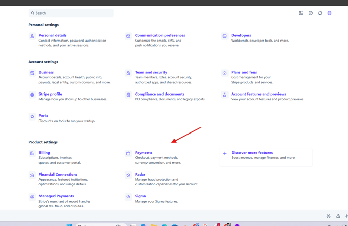This screenshot has width=348, height=226.
Task: Open the Managed Payments link
Action: (56, 196)
